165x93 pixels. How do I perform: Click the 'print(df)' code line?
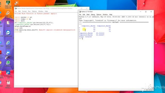pos(19,28)
